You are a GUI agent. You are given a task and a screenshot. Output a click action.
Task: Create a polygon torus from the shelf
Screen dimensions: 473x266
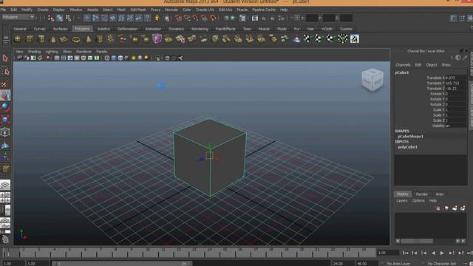coord(75,39)
